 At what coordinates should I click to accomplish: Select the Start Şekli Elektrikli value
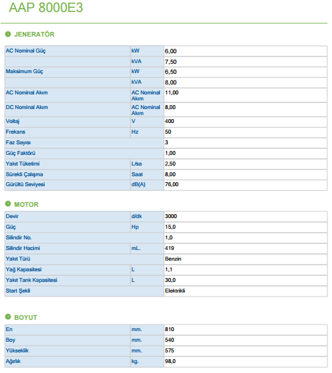(175, 291)
